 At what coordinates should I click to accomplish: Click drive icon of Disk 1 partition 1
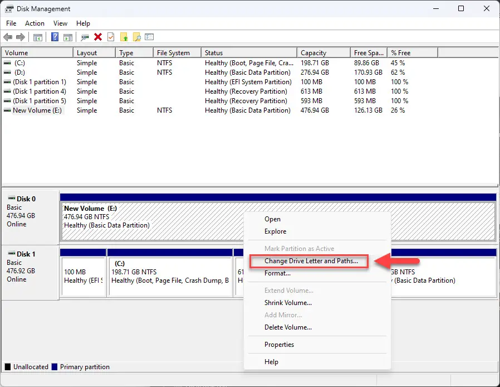pos(7,82)
